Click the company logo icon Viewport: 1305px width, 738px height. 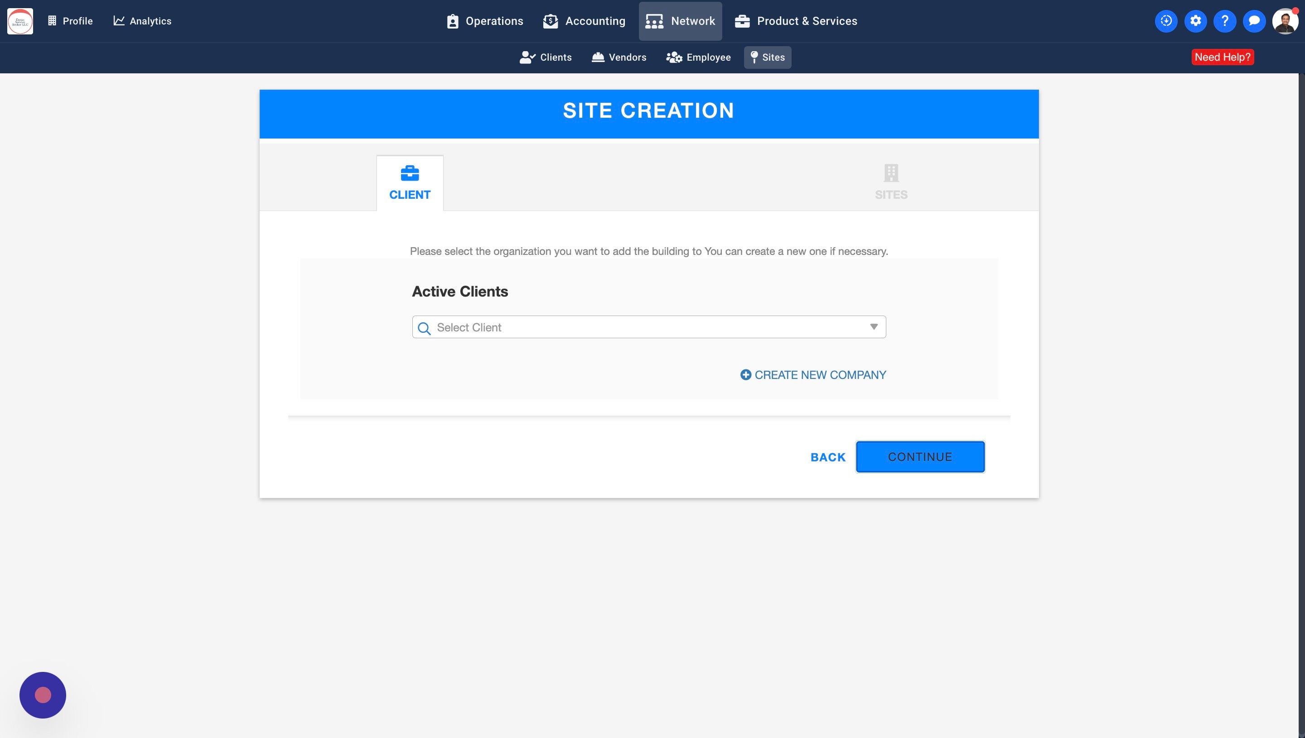pyautogui.click(x=20, y=21)
